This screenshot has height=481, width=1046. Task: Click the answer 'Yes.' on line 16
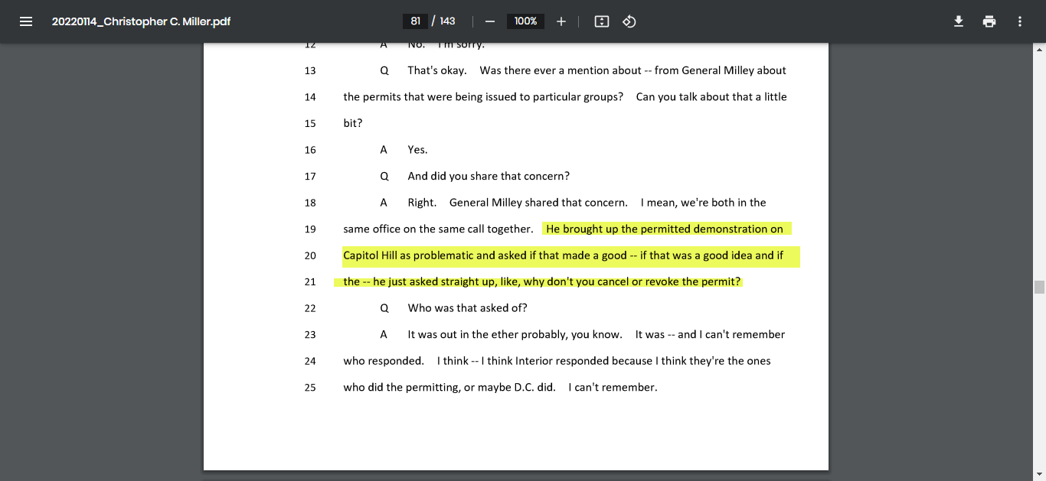click(417, 150)
